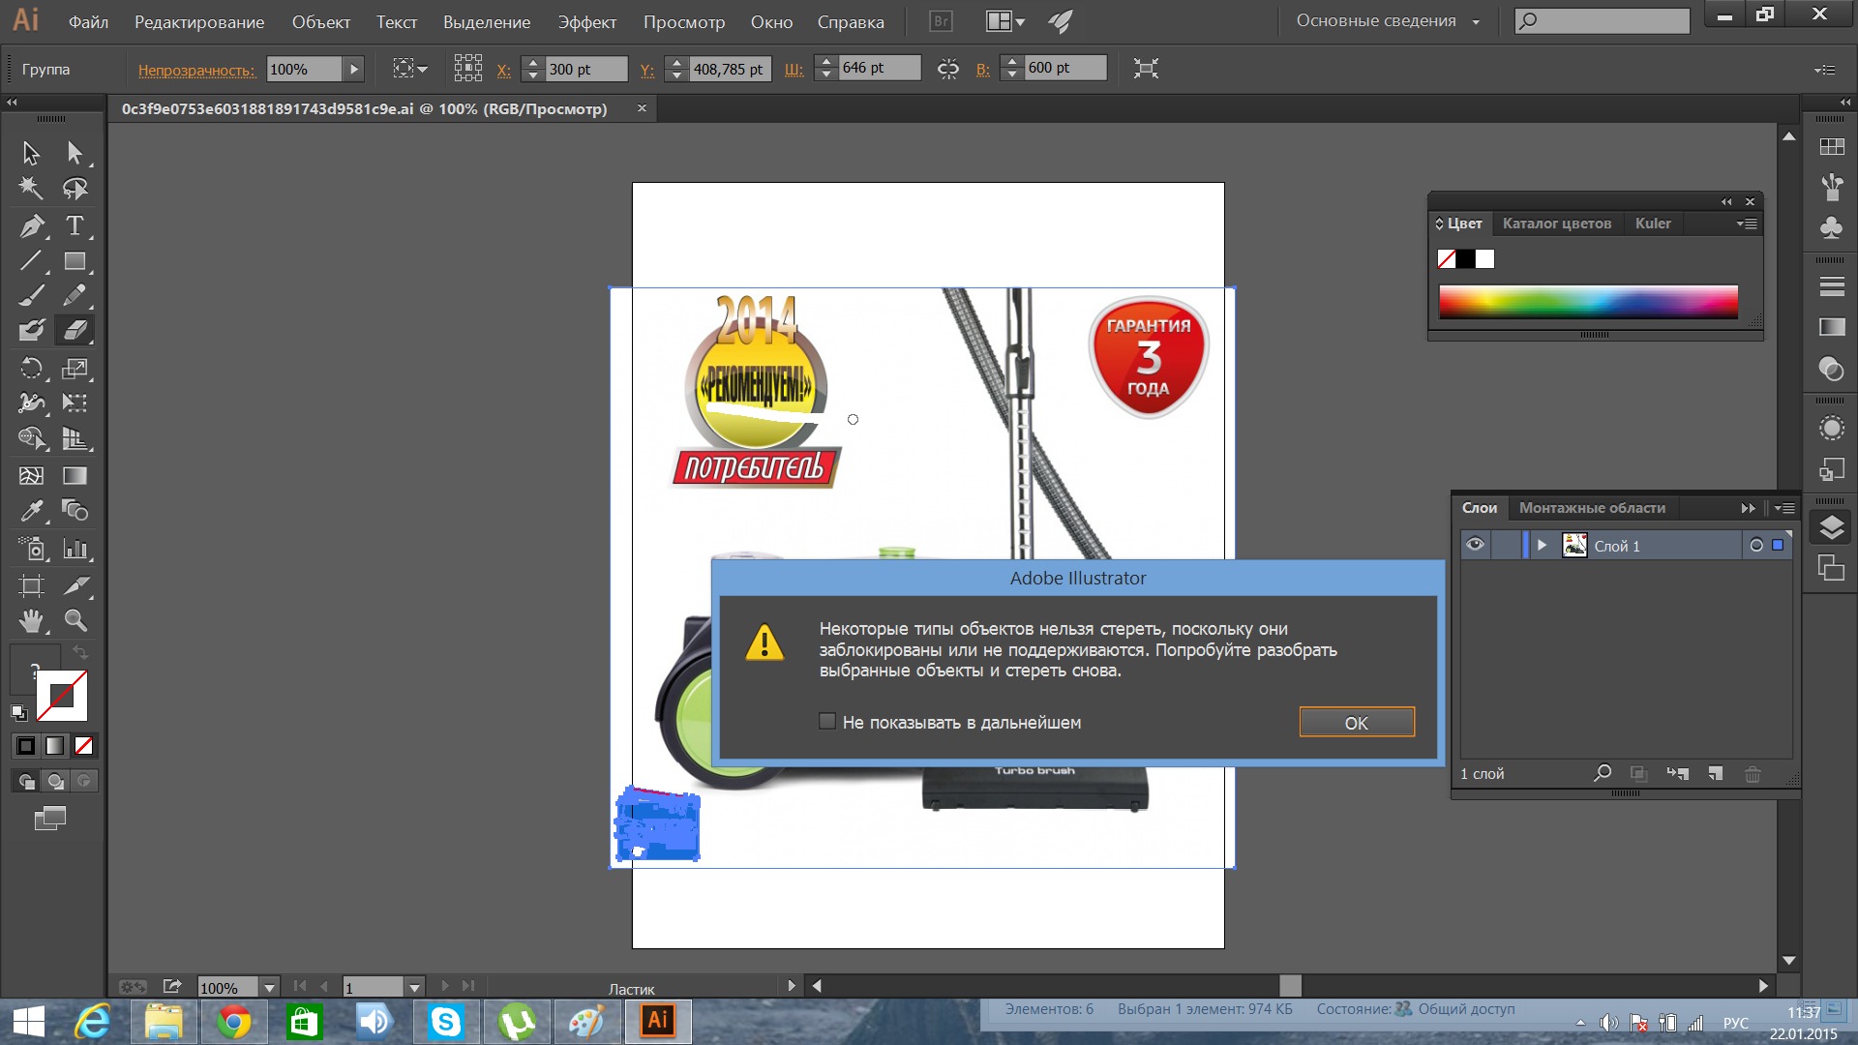This screenshot has height=1045, width=1858.
Task: Toggle layer visibility for Слой 1
Action: tap(1475, 546)
